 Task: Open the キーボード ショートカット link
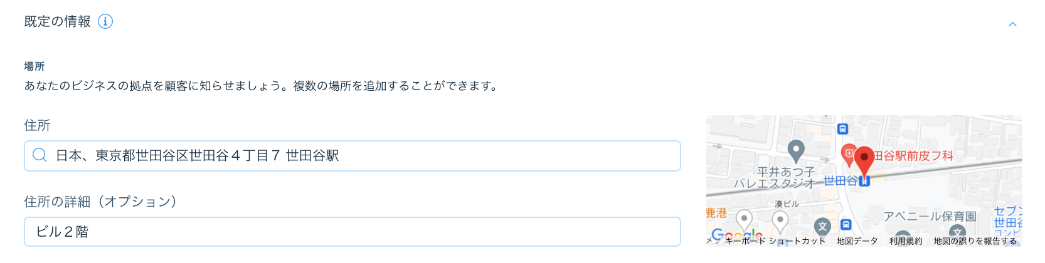pyautogui.click(x=775, y=241)
